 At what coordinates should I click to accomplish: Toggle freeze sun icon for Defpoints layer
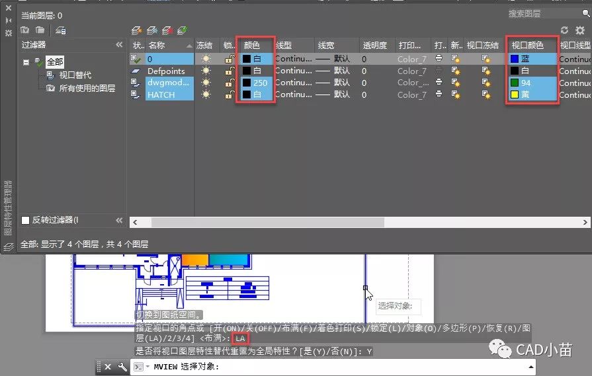point(206,71)
